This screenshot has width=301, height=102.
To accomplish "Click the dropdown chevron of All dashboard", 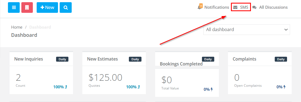I will (286, 30).
